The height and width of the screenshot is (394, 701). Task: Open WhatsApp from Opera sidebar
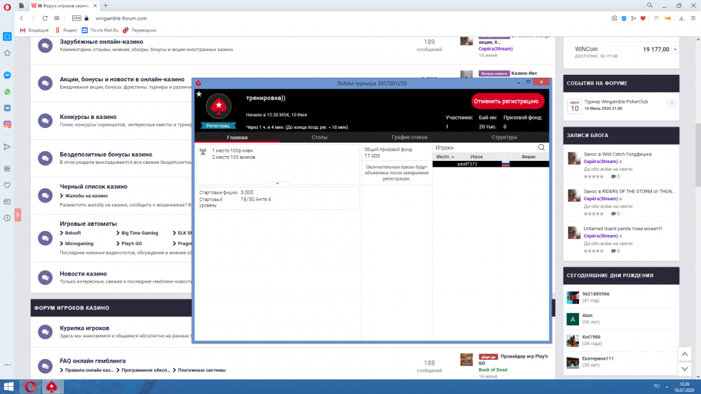(7, 92)
